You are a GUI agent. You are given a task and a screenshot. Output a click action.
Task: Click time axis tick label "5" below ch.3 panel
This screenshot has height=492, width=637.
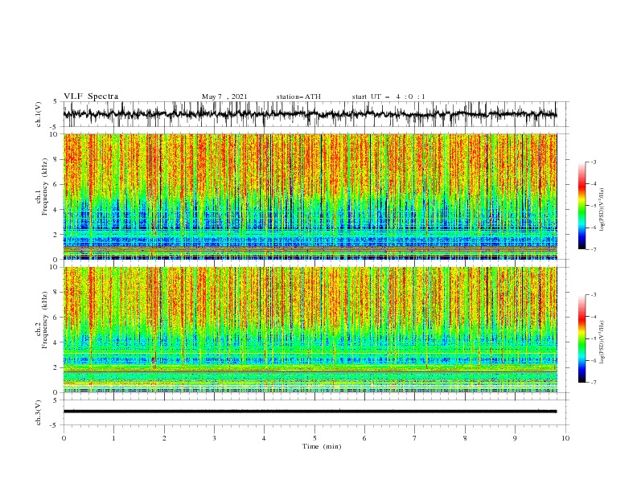coord(314,438)
